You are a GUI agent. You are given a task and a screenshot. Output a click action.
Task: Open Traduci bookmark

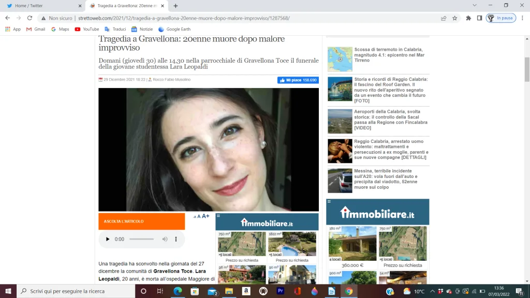click(115, 29)
